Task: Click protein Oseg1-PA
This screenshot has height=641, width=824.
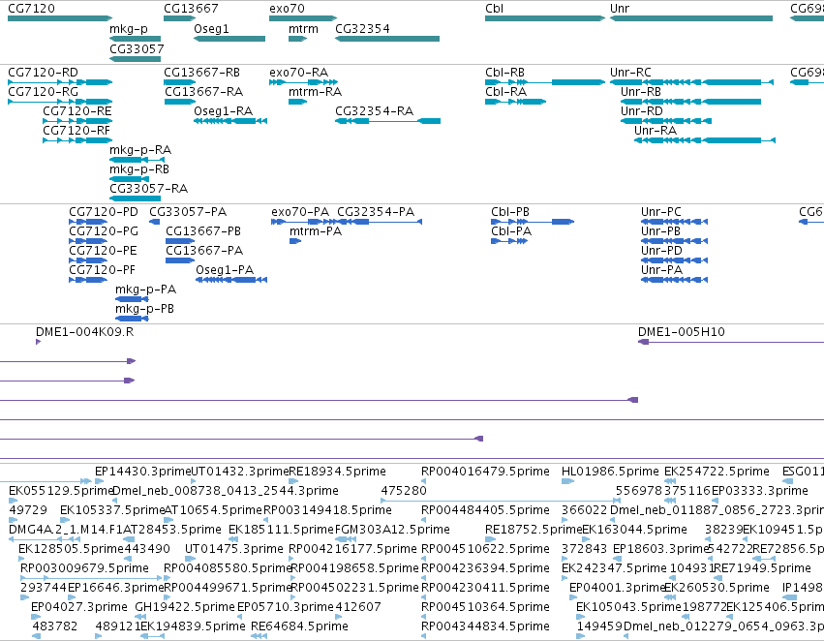Action: coord(231,280)
